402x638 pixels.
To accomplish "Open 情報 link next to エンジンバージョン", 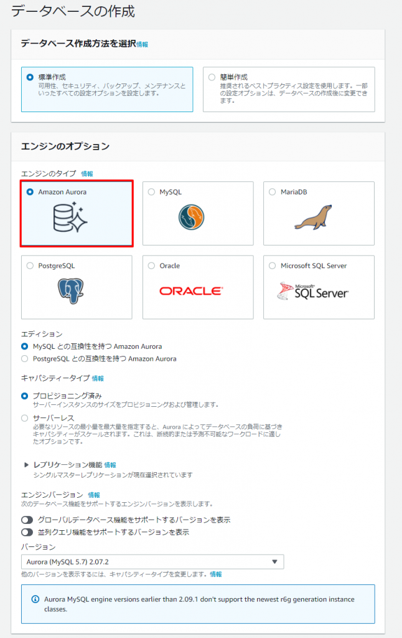I will (94, 495).
